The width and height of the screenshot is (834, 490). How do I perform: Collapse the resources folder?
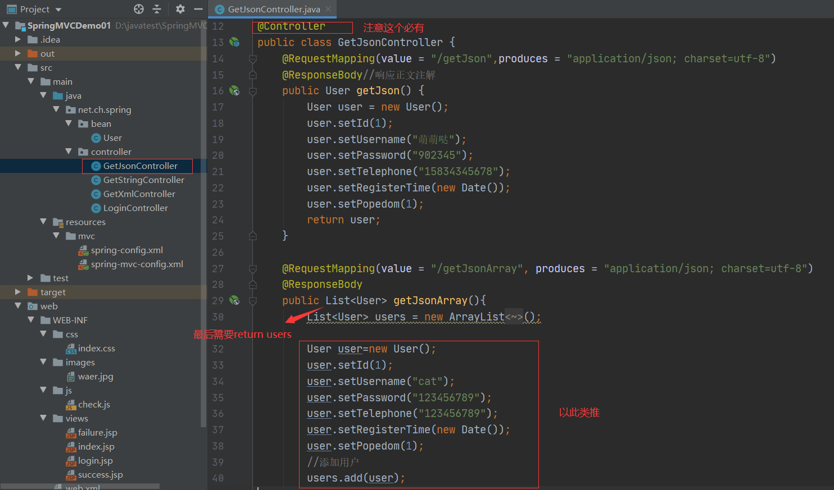click(x=43, y=222)
